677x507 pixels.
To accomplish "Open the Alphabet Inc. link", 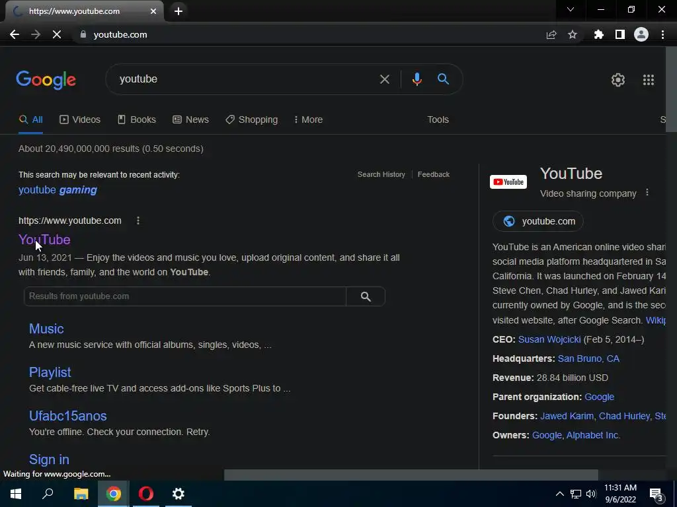I will point(593,435).
